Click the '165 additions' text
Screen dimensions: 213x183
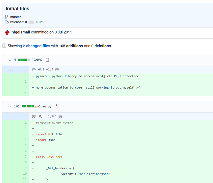[x=71, y=46]
